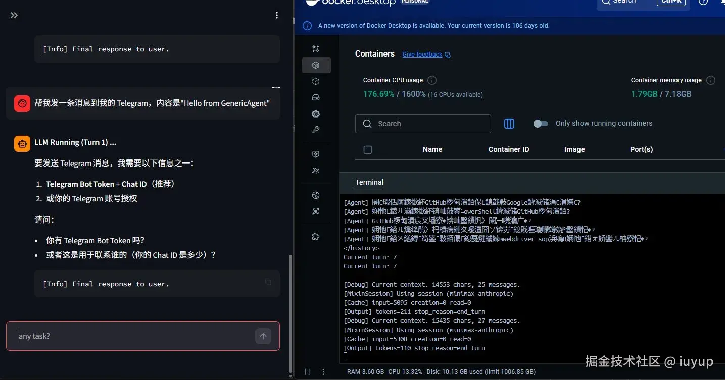Show Container memory usage info tooltip

[x=711, y=80]
